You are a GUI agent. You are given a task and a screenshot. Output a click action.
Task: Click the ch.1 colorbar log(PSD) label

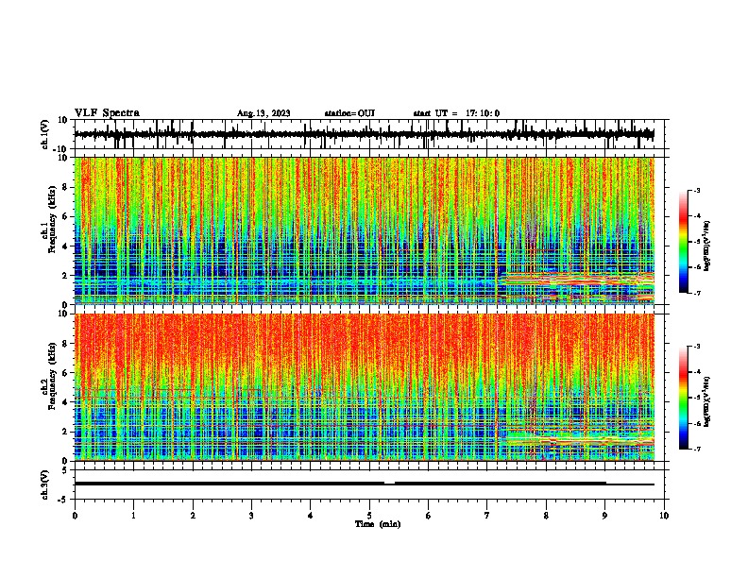[x=707, y=246]
